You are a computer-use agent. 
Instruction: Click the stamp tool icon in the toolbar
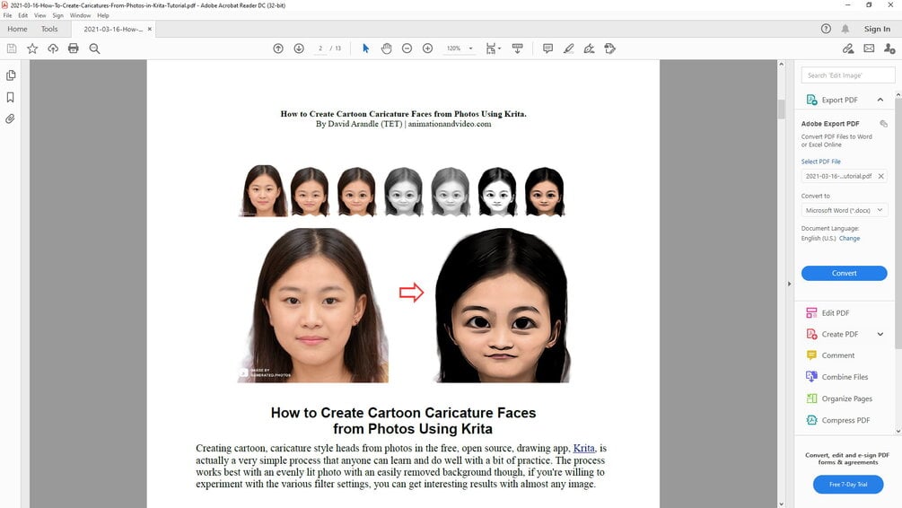pos(609,48)
